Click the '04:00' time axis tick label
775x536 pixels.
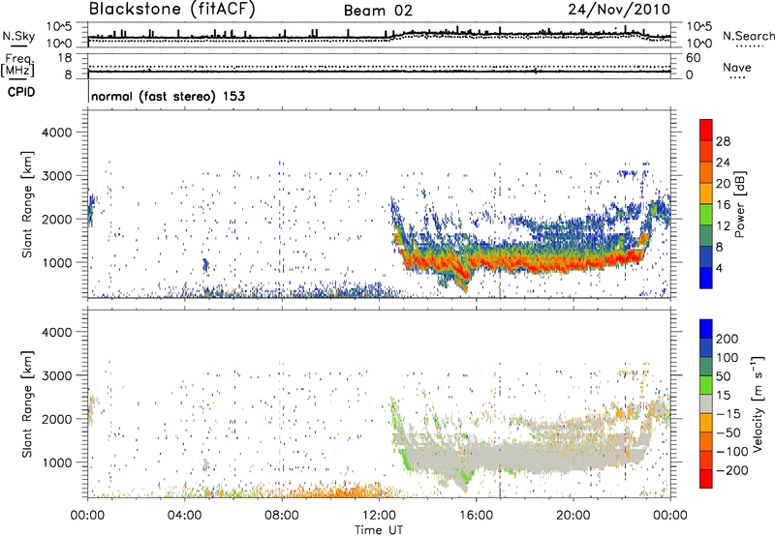[185, 516]
